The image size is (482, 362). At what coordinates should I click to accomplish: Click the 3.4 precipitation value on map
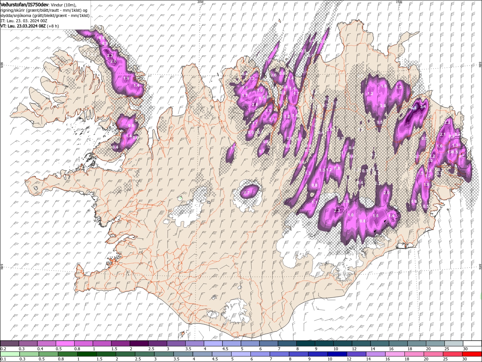tap(423, 107)
